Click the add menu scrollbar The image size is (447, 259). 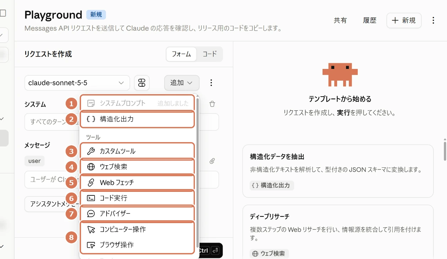(x=198, y=173)
